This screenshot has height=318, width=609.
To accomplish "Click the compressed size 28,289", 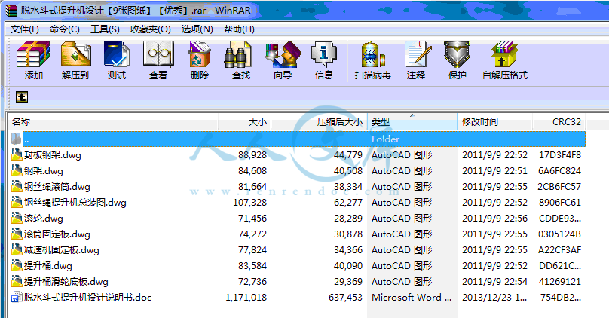I will click(x=348, y=219).
